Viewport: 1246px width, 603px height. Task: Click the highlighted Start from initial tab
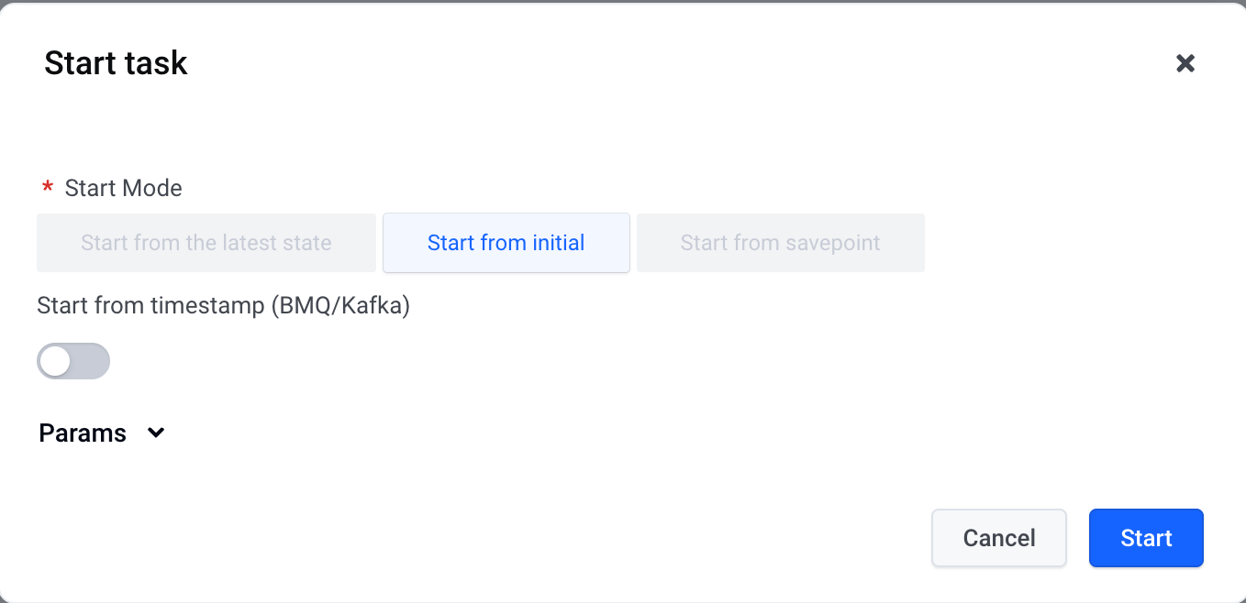pyautogui.click(x=506, y=243)
